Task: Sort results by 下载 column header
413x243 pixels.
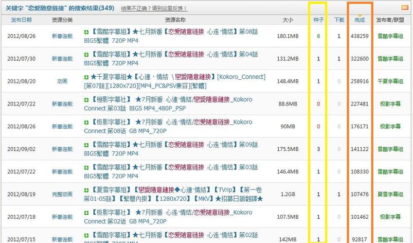Action: [339, 20]
